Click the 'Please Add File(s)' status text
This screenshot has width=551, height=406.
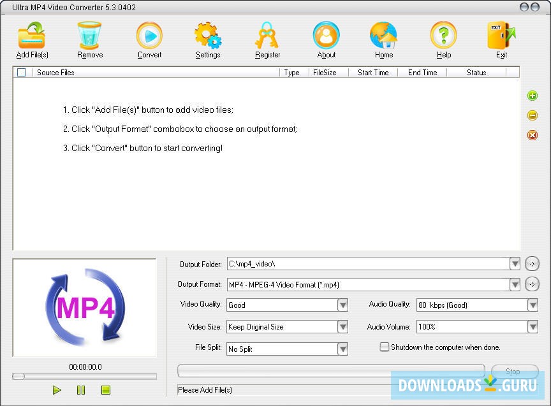(205, 390)
